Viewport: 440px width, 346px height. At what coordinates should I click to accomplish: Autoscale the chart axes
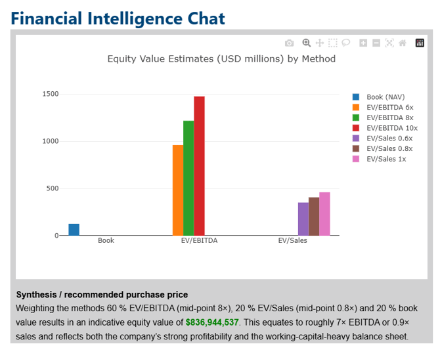click(389, 43)
